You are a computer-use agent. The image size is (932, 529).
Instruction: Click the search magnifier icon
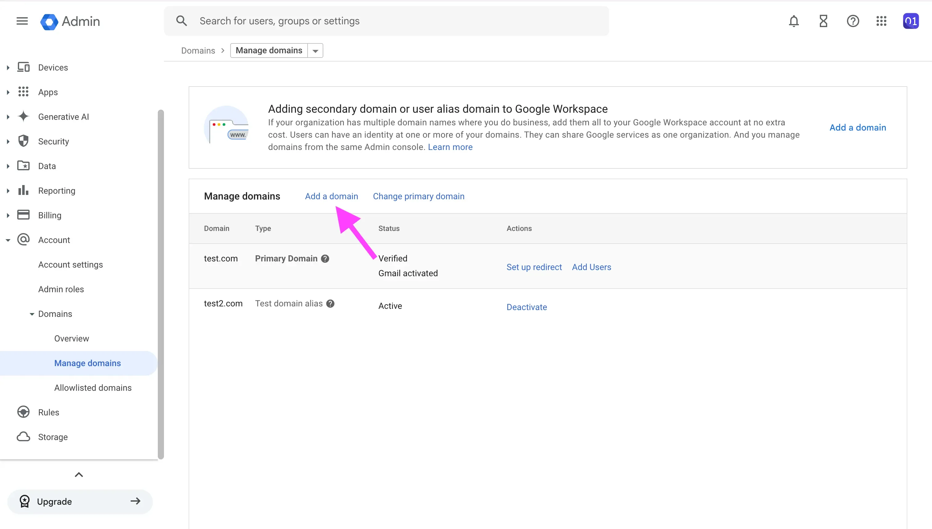[x=182, y=21]
